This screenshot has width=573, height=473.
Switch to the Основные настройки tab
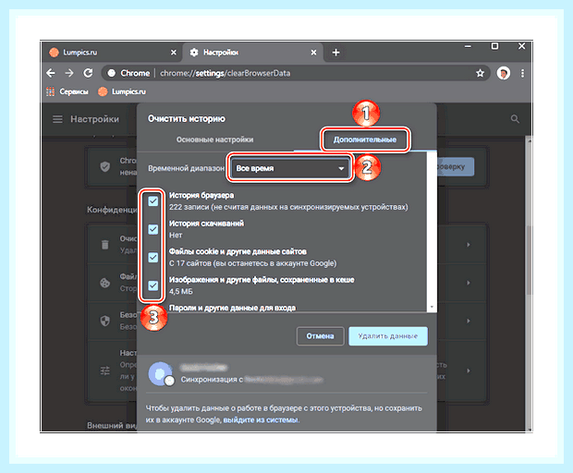coord(214,139)
